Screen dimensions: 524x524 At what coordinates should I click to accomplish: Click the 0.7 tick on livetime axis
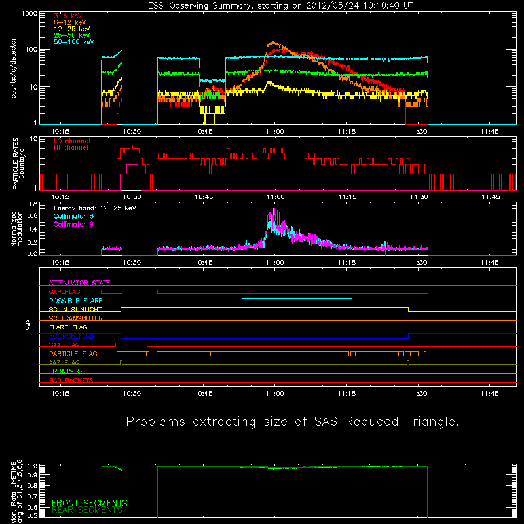click(33, 496)
